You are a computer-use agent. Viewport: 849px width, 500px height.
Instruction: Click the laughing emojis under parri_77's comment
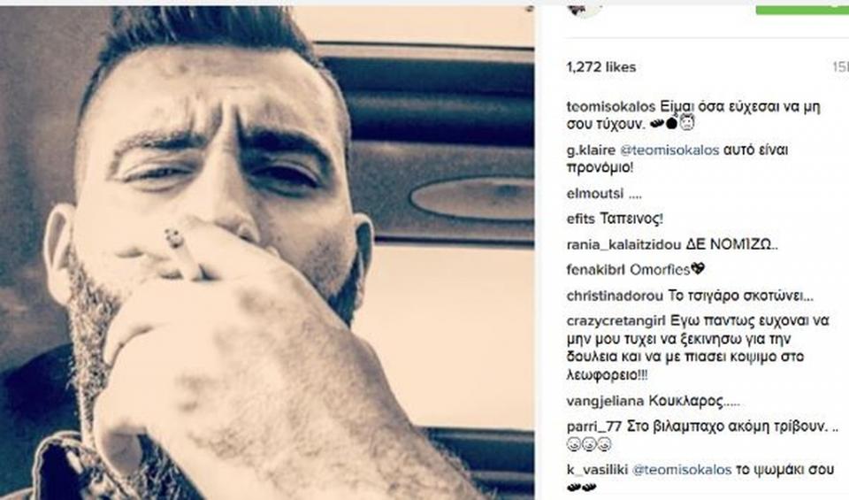coord(589,445)
